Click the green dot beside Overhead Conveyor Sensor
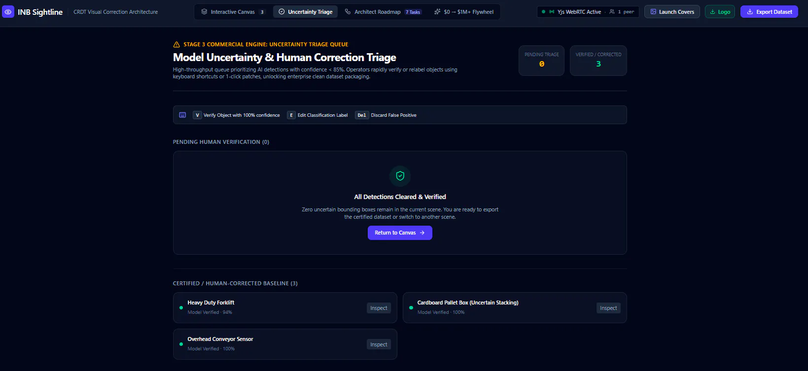Image resolution: width=808 pixels, height=371 pixels. [x=181, y=344]
